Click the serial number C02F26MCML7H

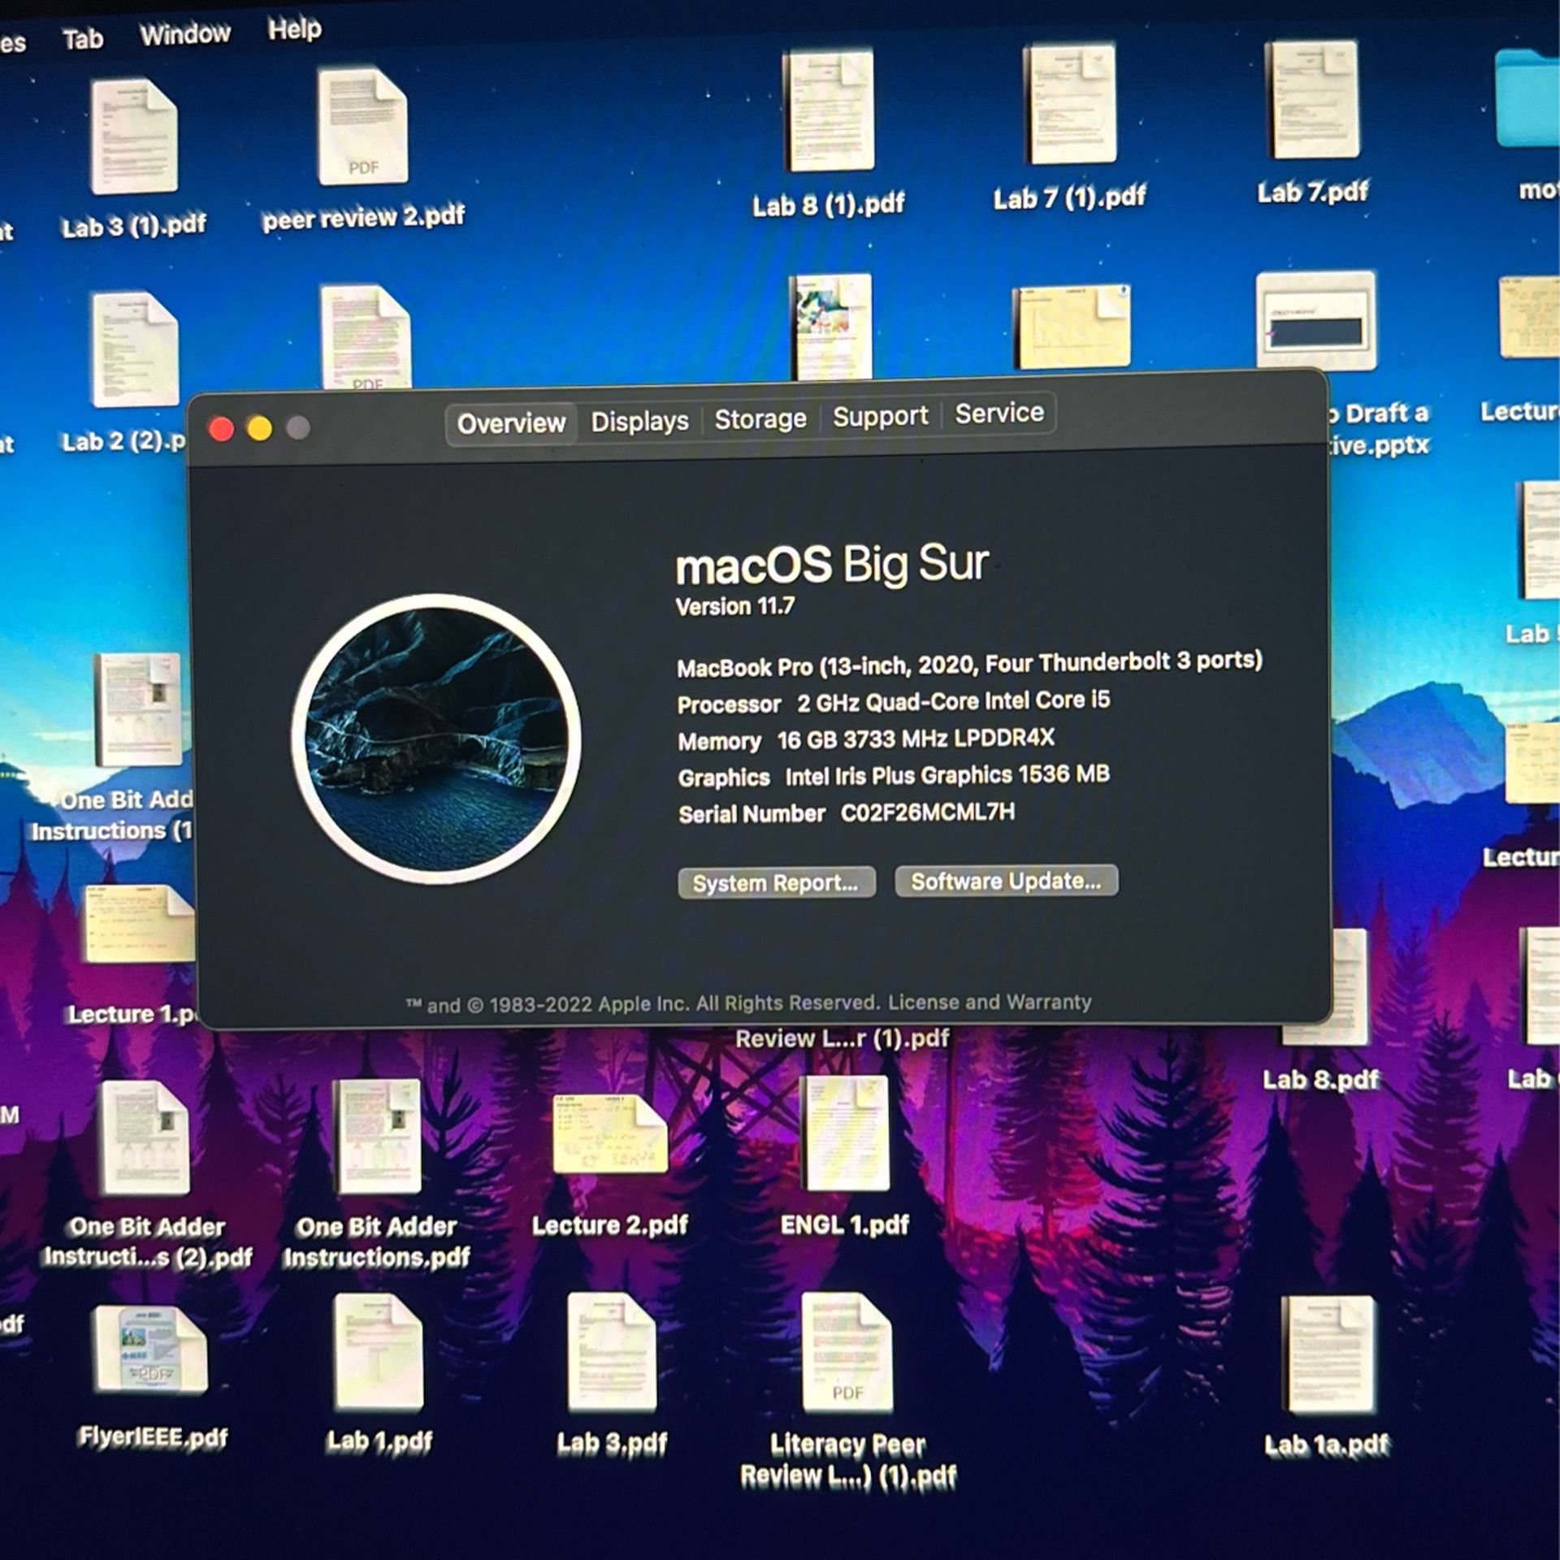click(927, 812)
